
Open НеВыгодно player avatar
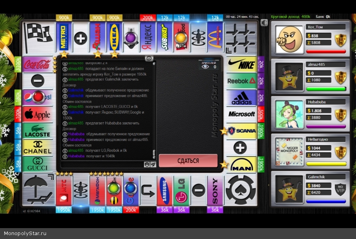tap(289, 151)
